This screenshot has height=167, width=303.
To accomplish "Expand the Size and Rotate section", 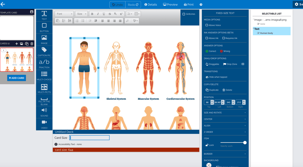I will (x=225, y=113).
